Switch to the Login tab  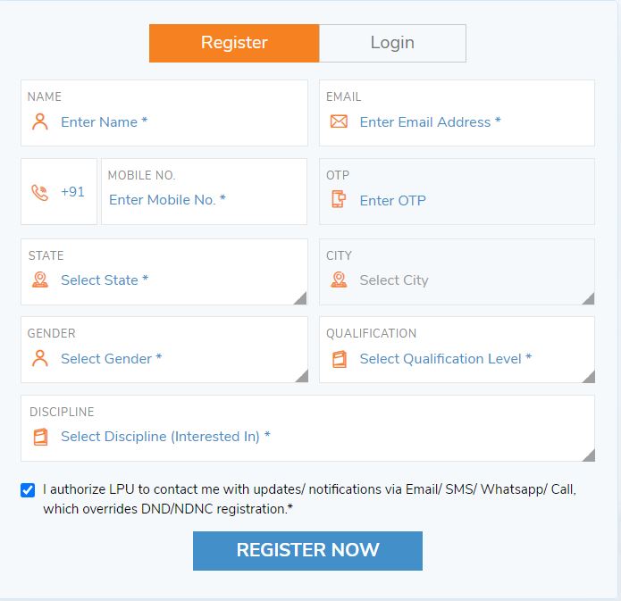coord(392,43)
